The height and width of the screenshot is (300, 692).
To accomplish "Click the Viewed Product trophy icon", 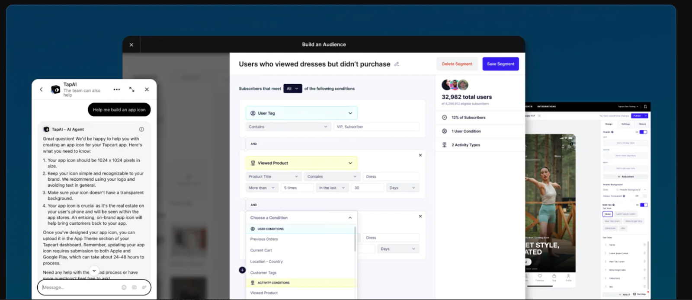I will pos(253,163).
